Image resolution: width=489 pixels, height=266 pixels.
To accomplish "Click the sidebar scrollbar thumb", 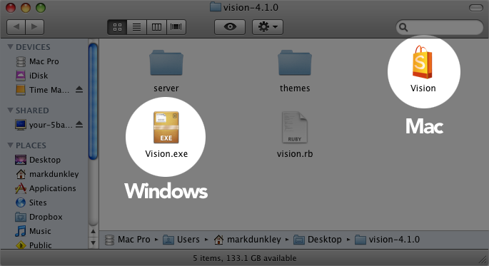I will (93, 101).
